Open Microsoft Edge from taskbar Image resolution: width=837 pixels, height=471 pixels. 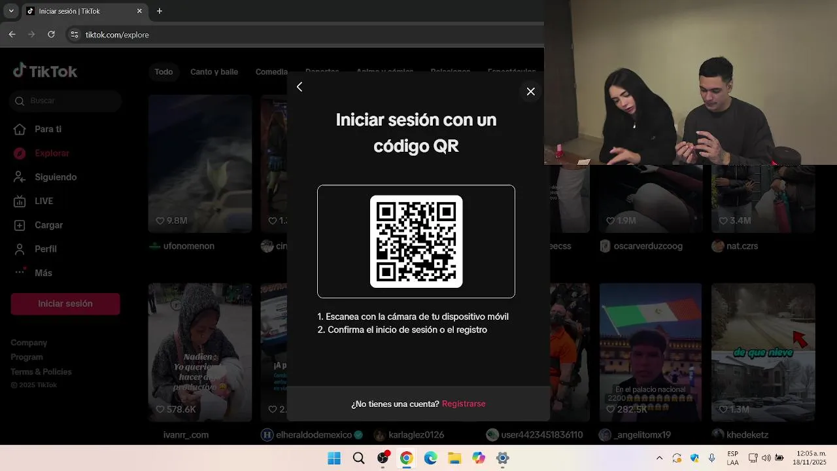[x=430, y=458]
